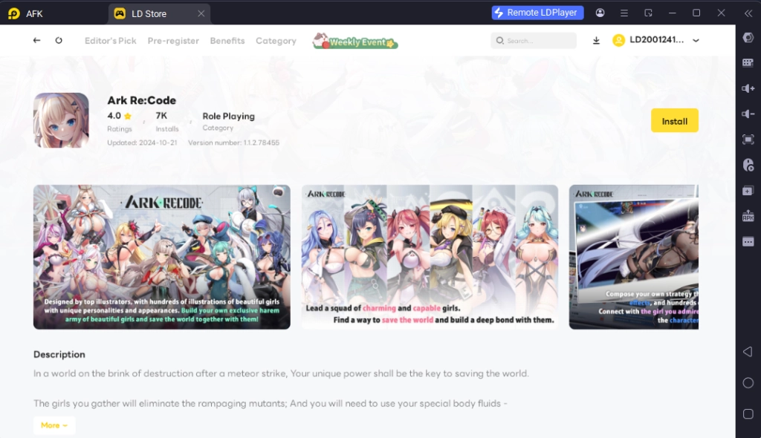Screen dimensions: 761x438
Task: Open the second screenshot with squad lineup
Action: 430,257
